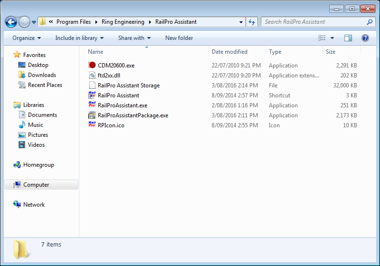Expand the change view options arrow
This screenshot has height=266, width=380.
[x=332, y=38]
